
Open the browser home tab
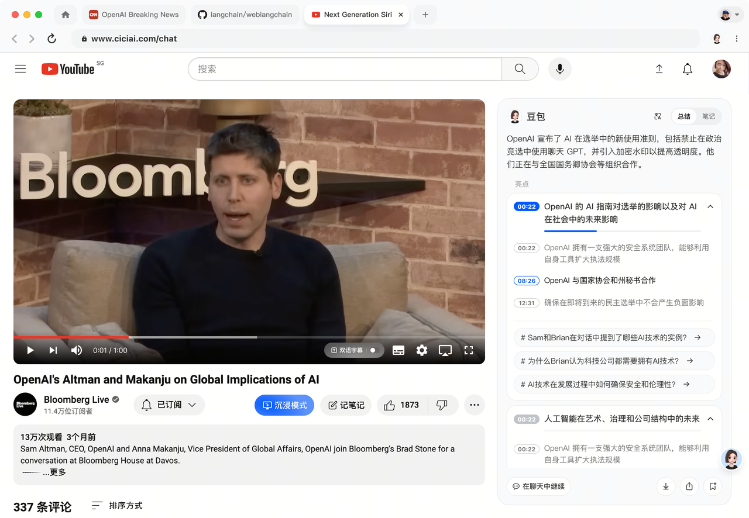click(66, 15)
